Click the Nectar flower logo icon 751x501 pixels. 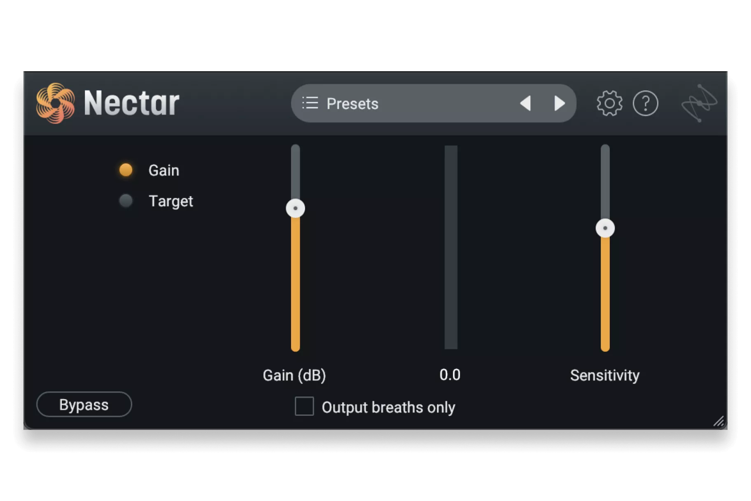coord(55,103)
